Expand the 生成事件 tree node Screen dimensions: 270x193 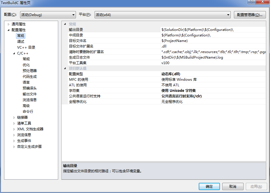[14, 141]
